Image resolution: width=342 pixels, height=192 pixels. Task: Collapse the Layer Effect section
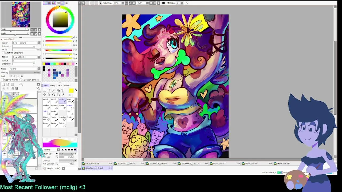(x=1, y=39)
